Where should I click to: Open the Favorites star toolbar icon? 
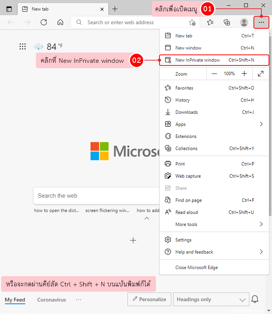(210, 22)
